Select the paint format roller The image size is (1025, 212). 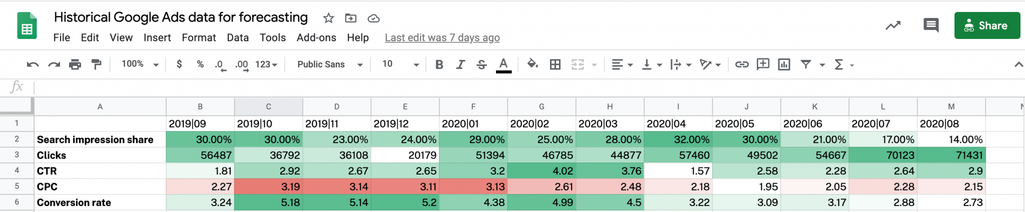(x=96, y=64)
